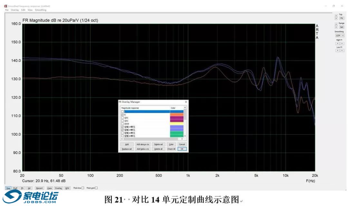Click Check All in Overlay Manager
The width and height of the screenshot is (348, 206).
(171, 149)
